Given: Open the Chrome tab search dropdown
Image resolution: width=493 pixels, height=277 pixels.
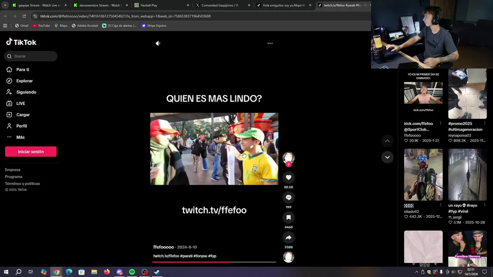Looking at the screenshot, I should pyautogui.click(x=5, y=5).
